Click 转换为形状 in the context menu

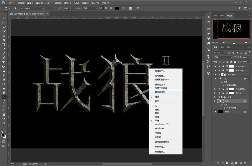[x=160, y=92]
